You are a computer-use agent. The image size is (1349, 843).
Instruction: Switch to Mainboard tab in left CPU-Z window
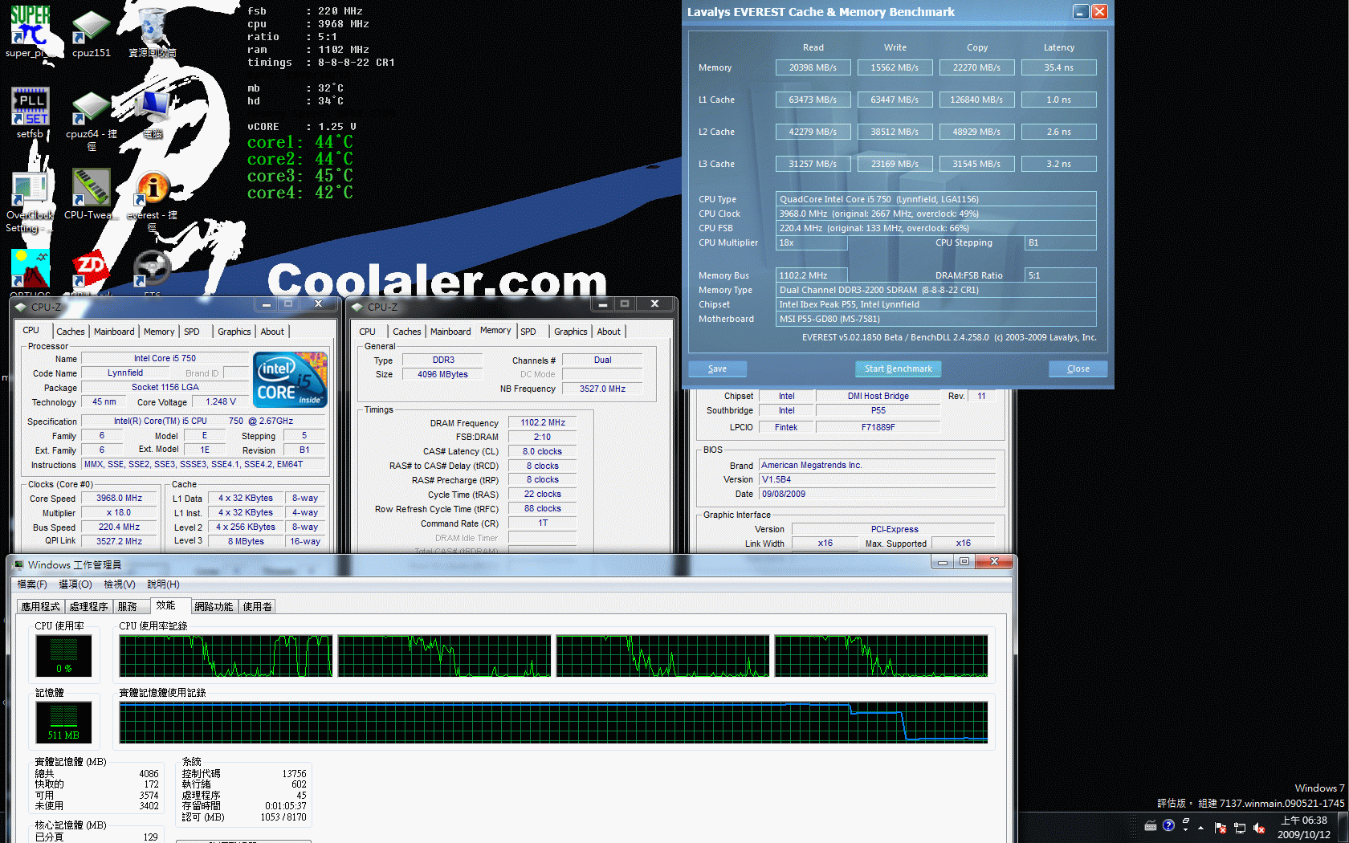click(x=114, y=332)
